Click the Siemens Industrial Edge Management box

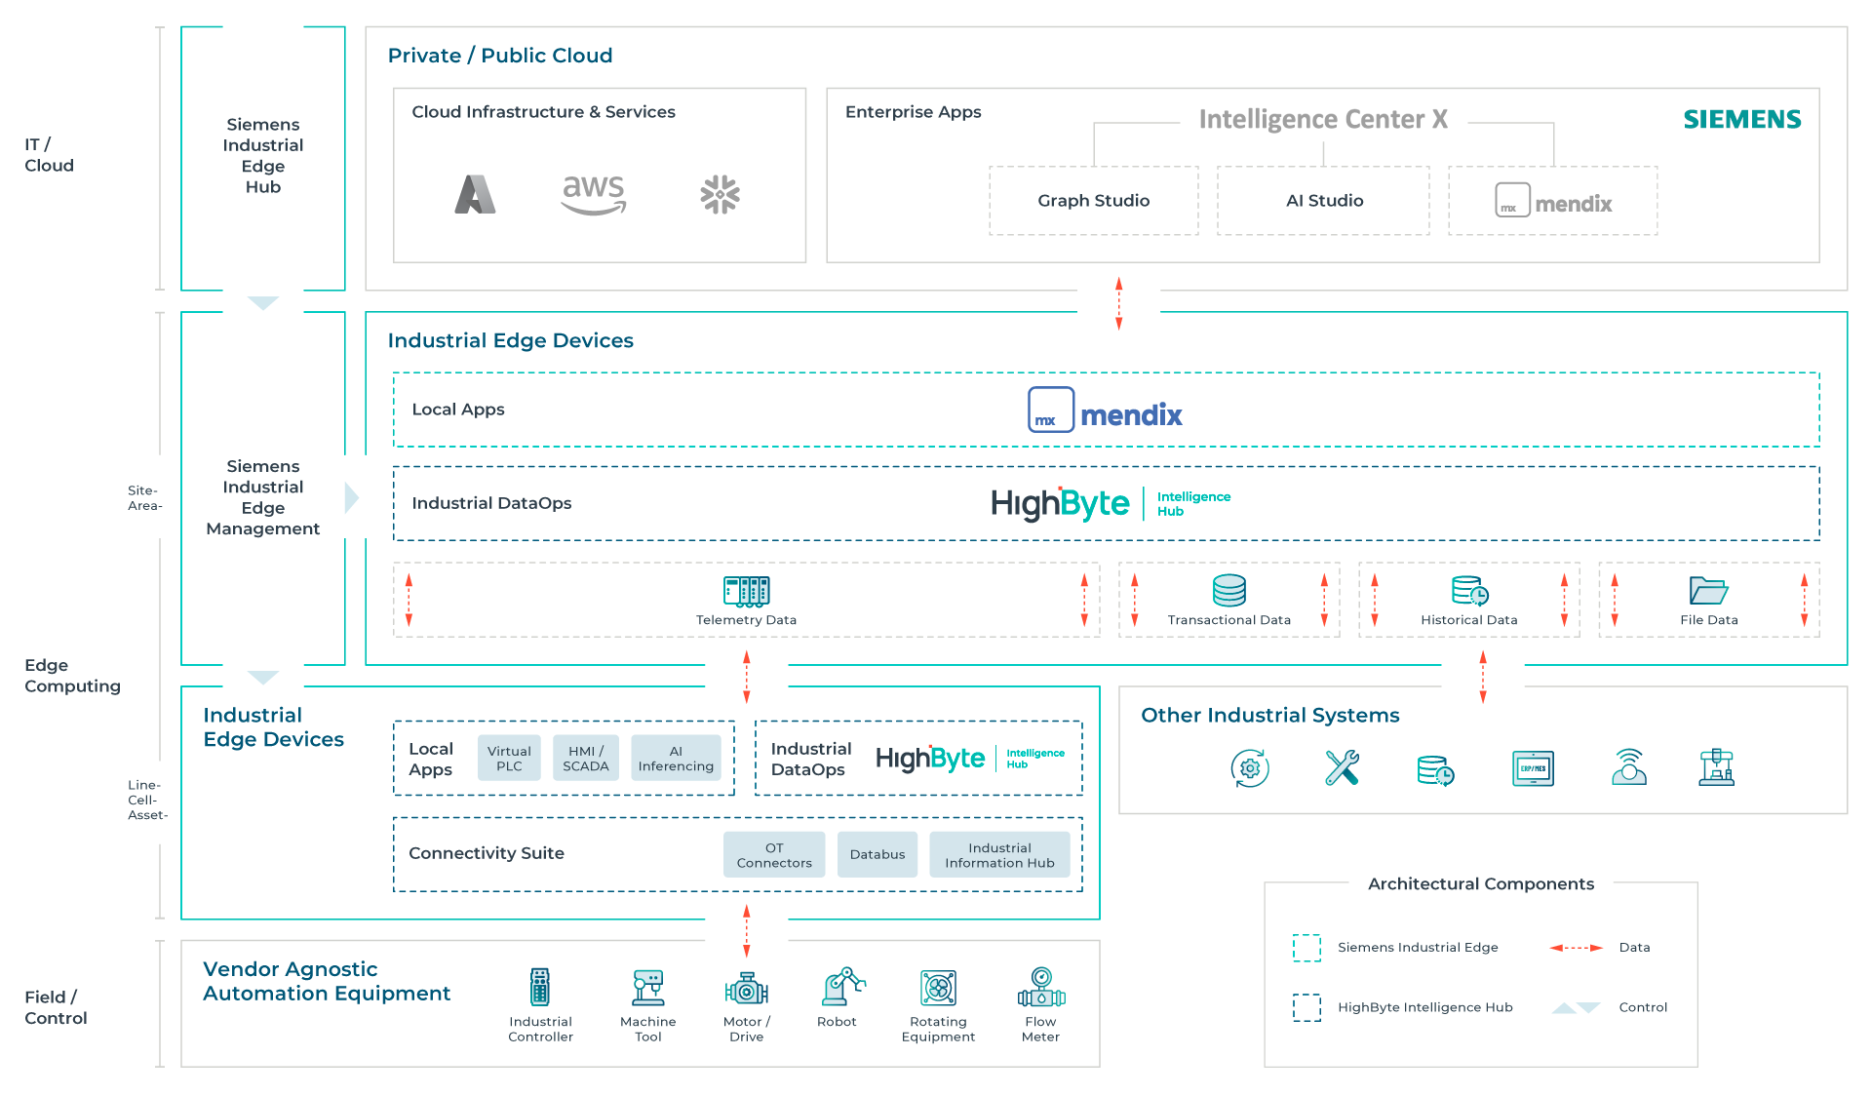click(x=263, y=489)
